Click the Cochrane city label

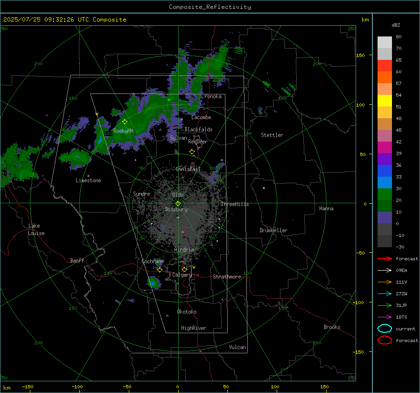coord(153,261)
